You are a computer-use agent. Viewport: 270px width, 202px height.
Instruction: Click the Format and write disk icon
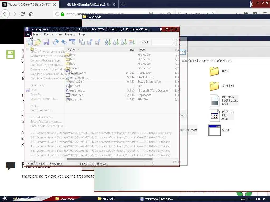98,42
